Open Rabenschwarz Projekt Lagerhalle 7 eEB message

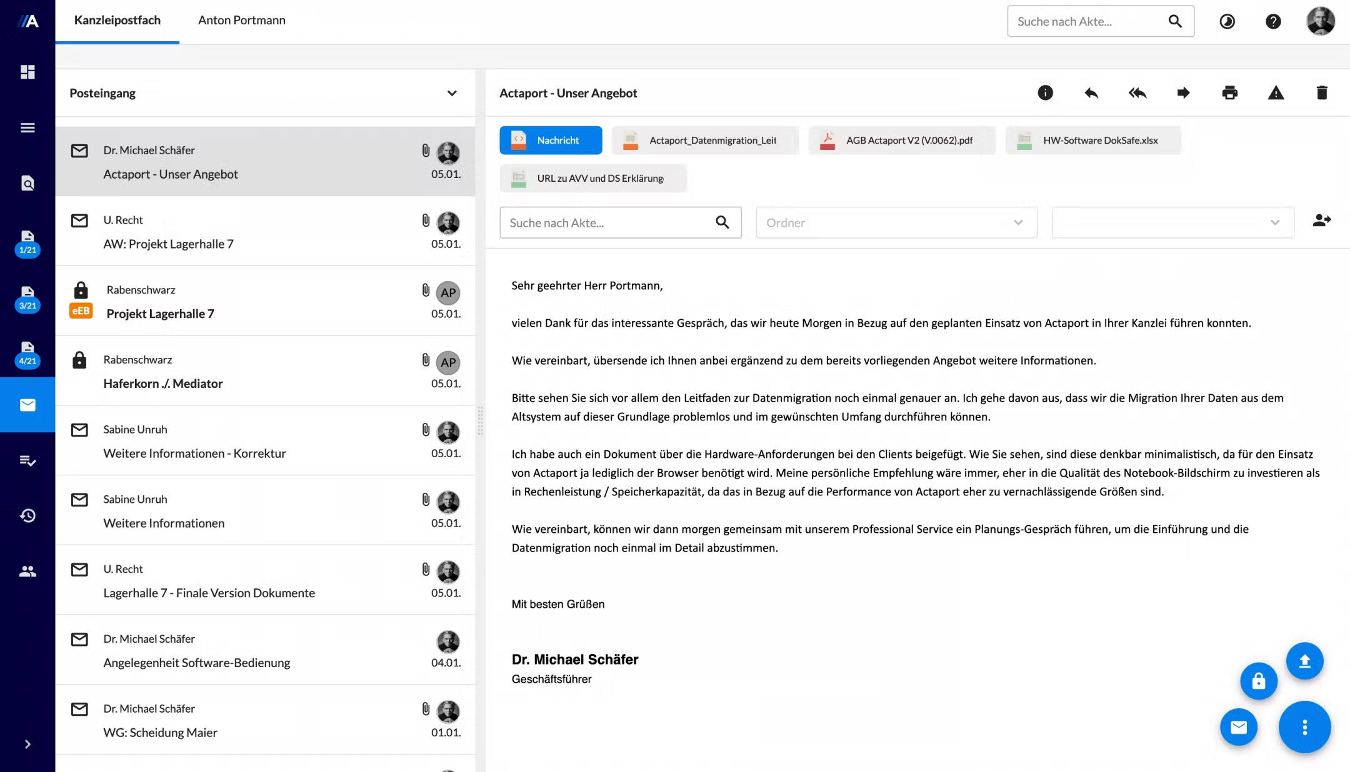(x=265, y=302)
